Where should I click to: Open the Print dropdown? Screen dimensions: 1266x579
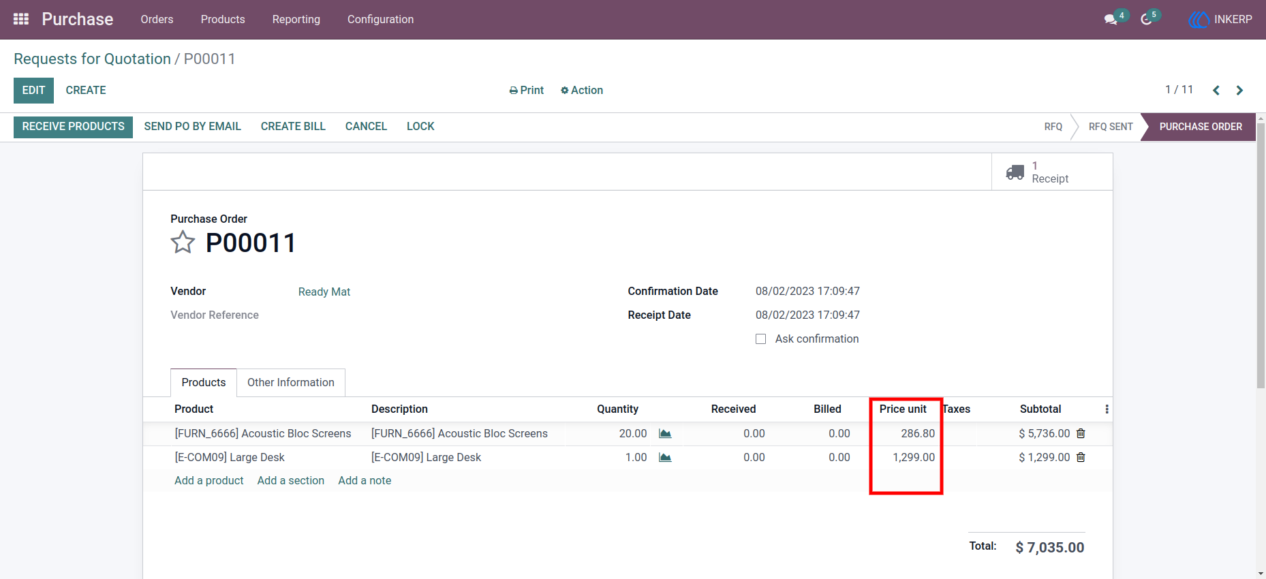(527, 90)
